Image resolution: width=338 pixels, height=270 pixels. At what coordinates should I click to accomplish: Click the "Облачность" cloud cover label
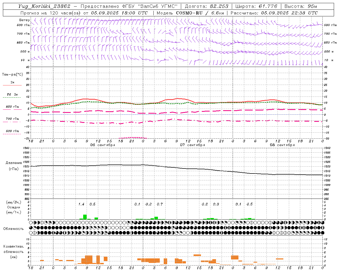(13, 229)
